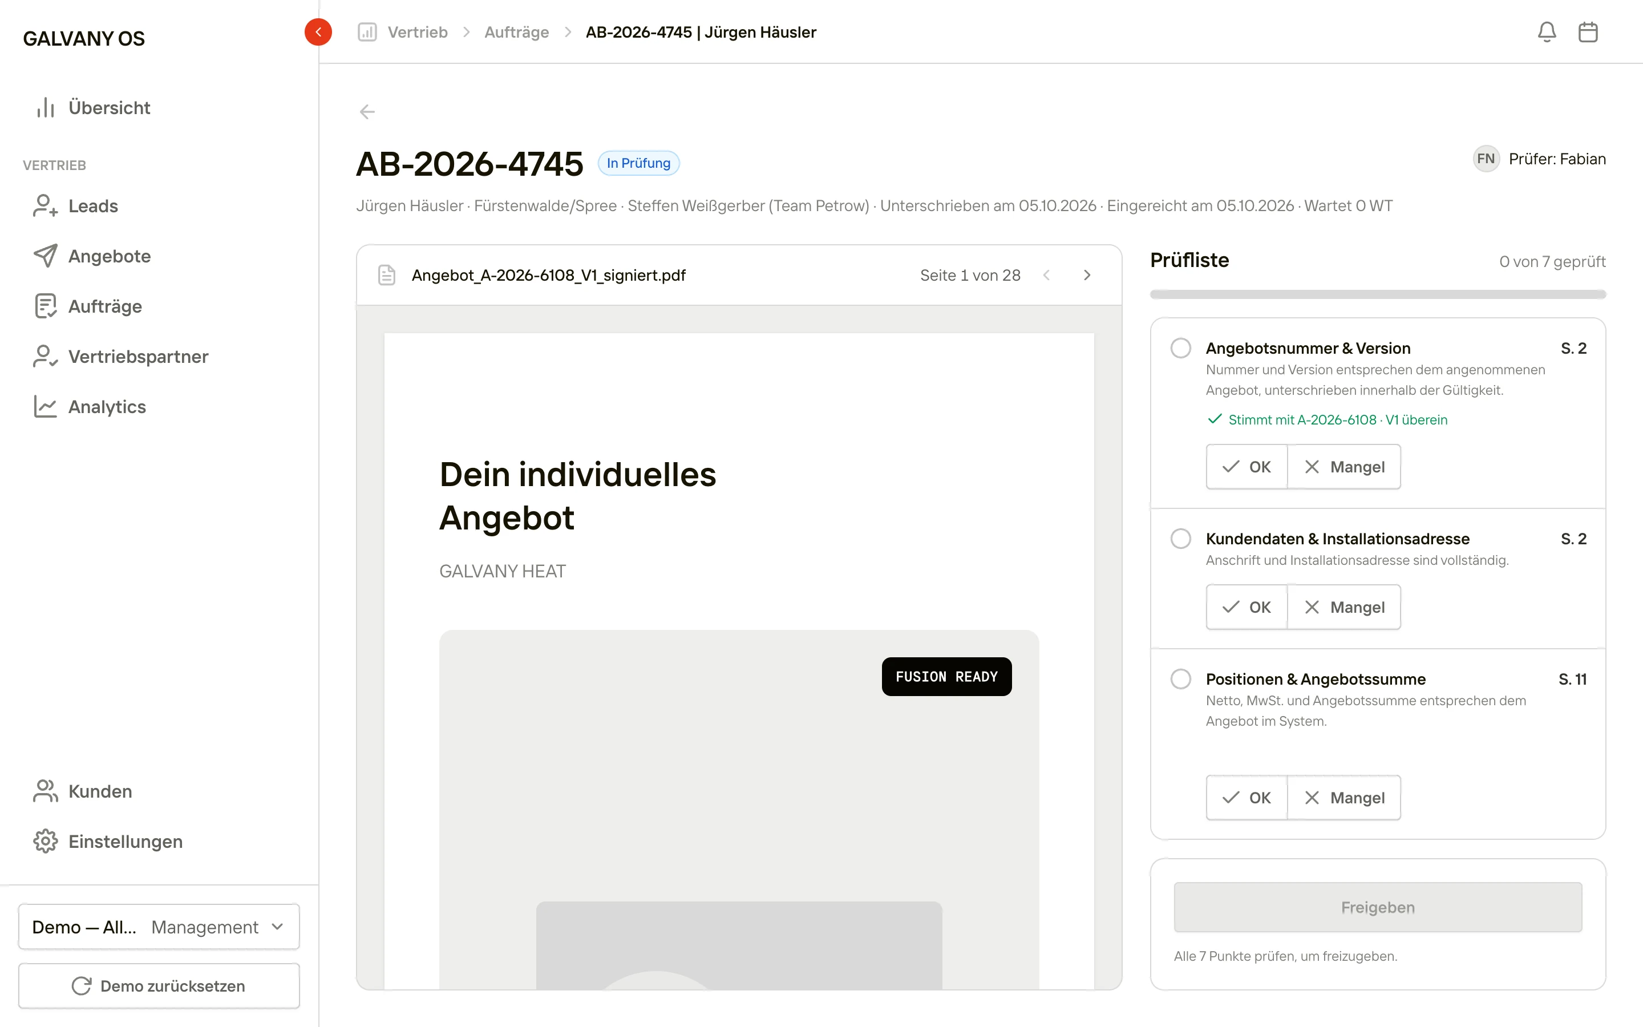Click 'Stimmt mit A-2026-6108 · V1 überein' text
This screenshot has width=1643, height=1027.
coord(1337,420)
